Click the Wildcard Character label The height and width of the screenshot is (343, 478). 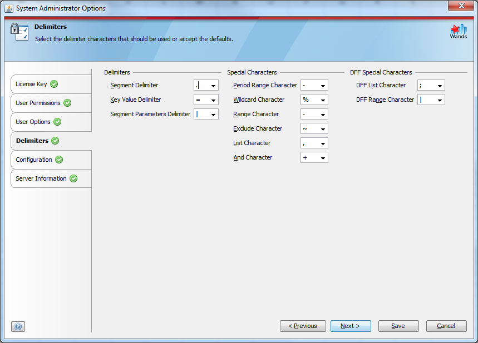pos(259,100)
